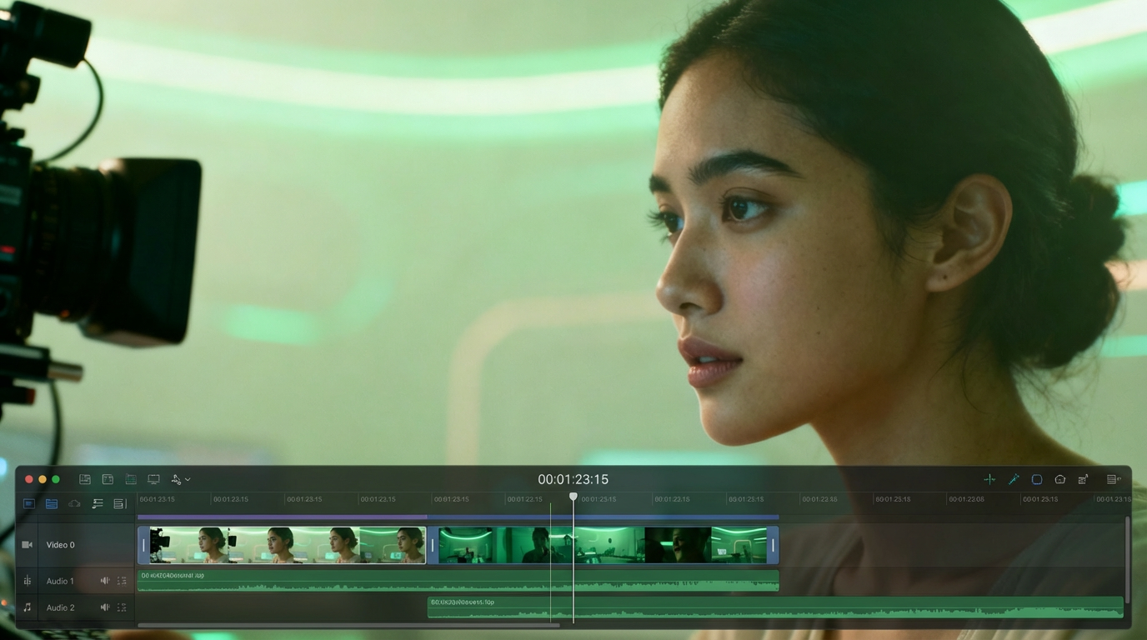This screenshot has width=1147, height=640.
Task: Click the camera icon on the Video 0 track
Action: click(28, 544)
